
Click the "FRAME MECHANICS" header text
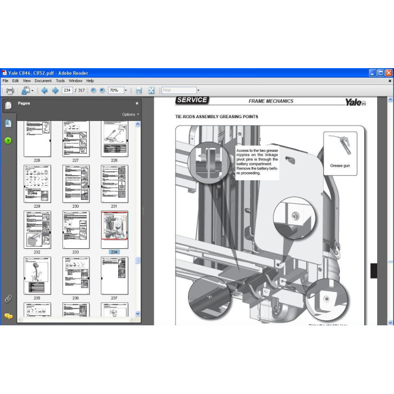click(x=271, y=101)
